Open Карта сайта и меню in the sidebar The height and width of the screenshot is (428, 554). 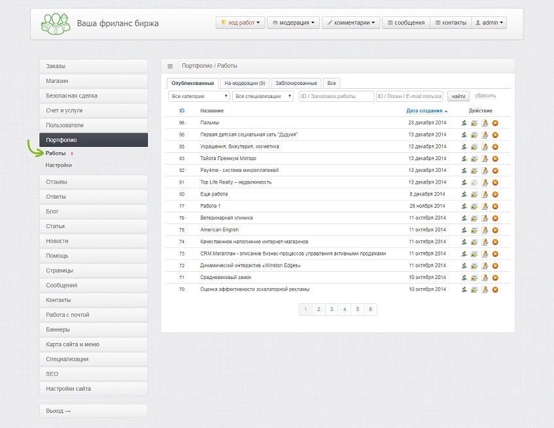94,344
